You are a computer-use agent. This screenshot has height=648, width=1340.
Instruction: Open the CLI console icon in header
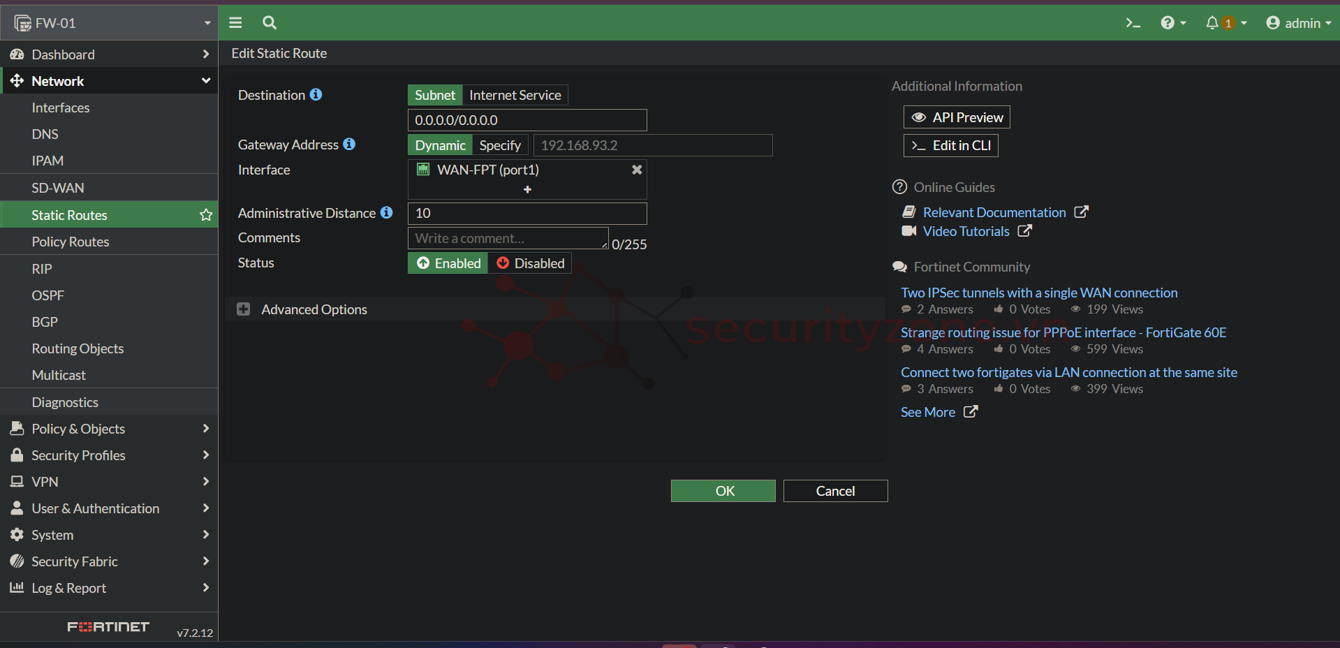1133,23
